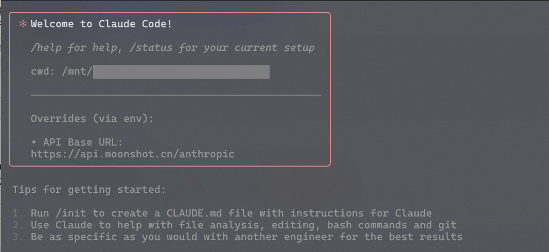Click the "cwd: /mnt/" path label

tap(62, 71)
